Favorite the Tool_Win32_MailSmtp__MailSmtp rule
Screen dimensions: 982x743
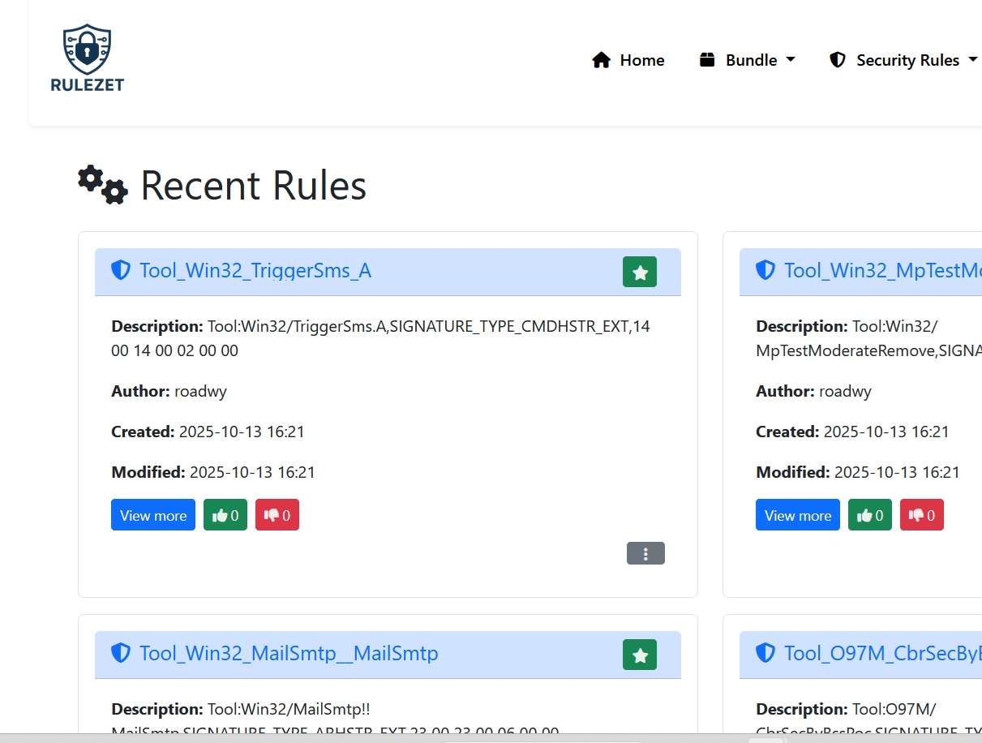tap(639, 655)
